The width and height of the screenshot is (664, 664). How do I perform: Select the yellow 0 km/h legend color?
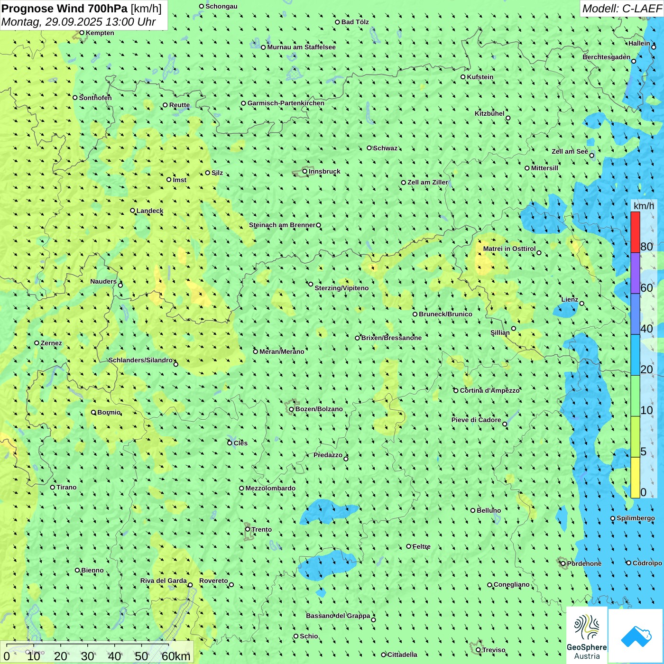pyautogui.click(x=635, y=478)
